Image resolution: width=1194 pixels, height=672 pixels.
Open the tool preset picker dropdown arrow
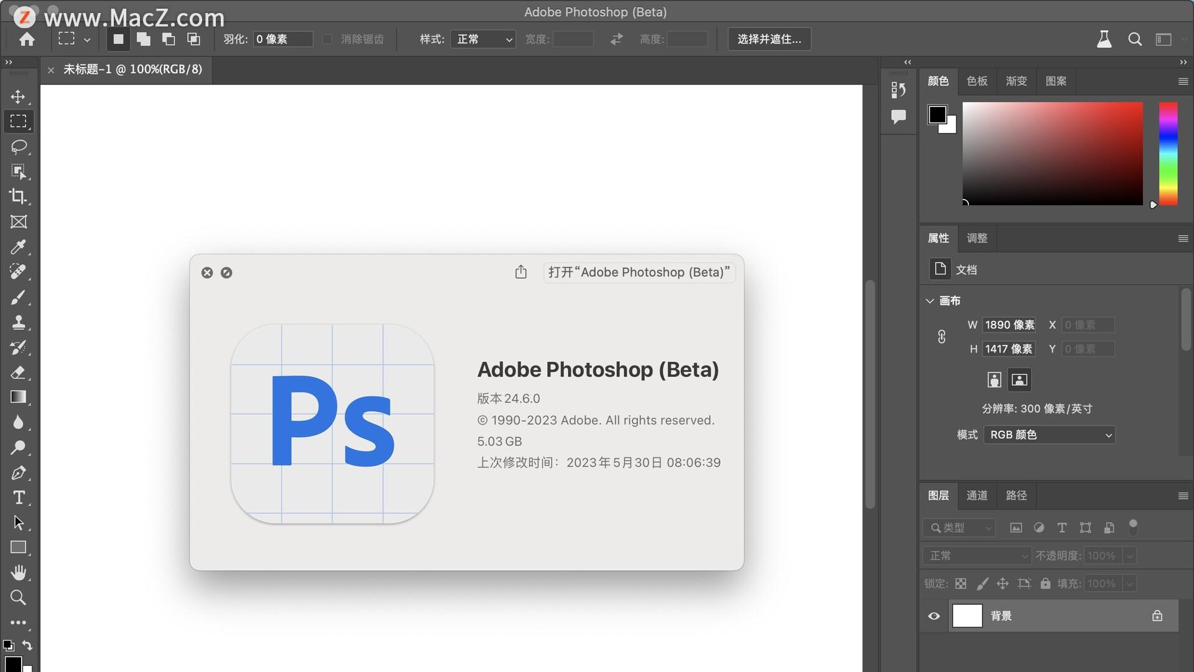coord(87,40)
